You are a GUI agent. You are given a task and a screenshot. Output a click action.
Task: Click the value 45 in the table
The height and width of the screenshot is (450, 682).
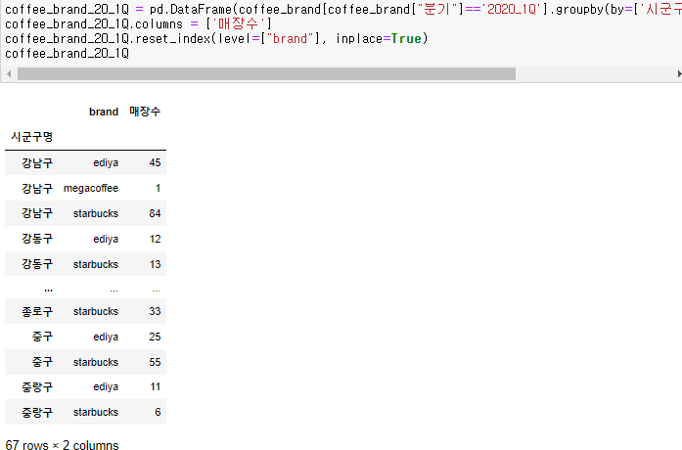pyautogui.click(x=155, y=162)
